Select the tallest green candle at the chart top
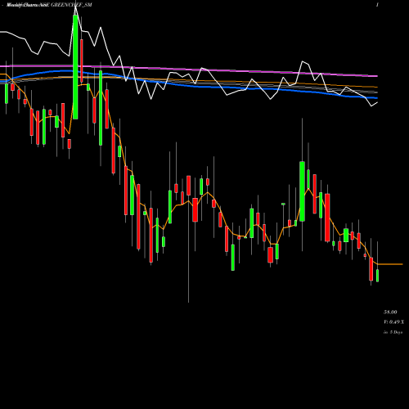The image size is (409, 409). [x=75, y=67]
